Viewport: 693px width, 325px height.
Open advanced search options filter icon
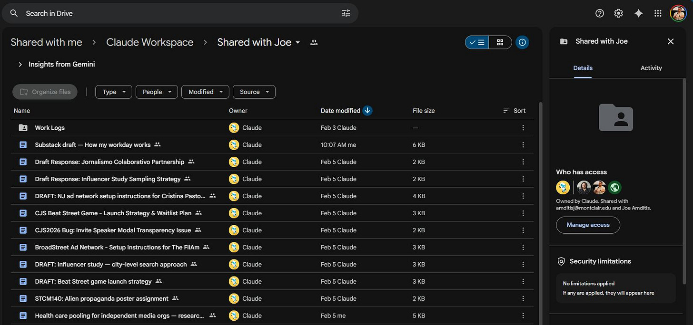coord(346,13)
